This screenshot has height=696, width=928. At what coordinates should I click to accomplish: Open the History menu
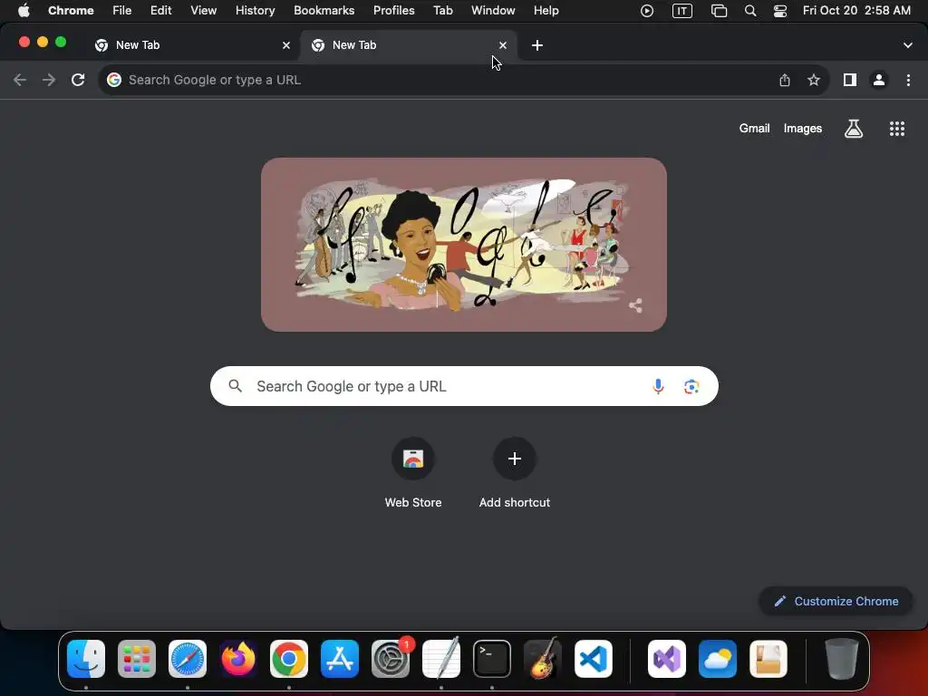click(255, 11)
